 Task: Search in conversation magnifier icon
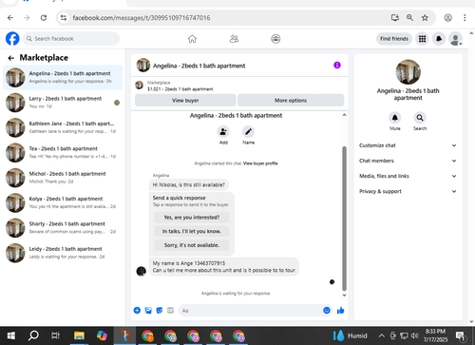[x=420, y=118]
